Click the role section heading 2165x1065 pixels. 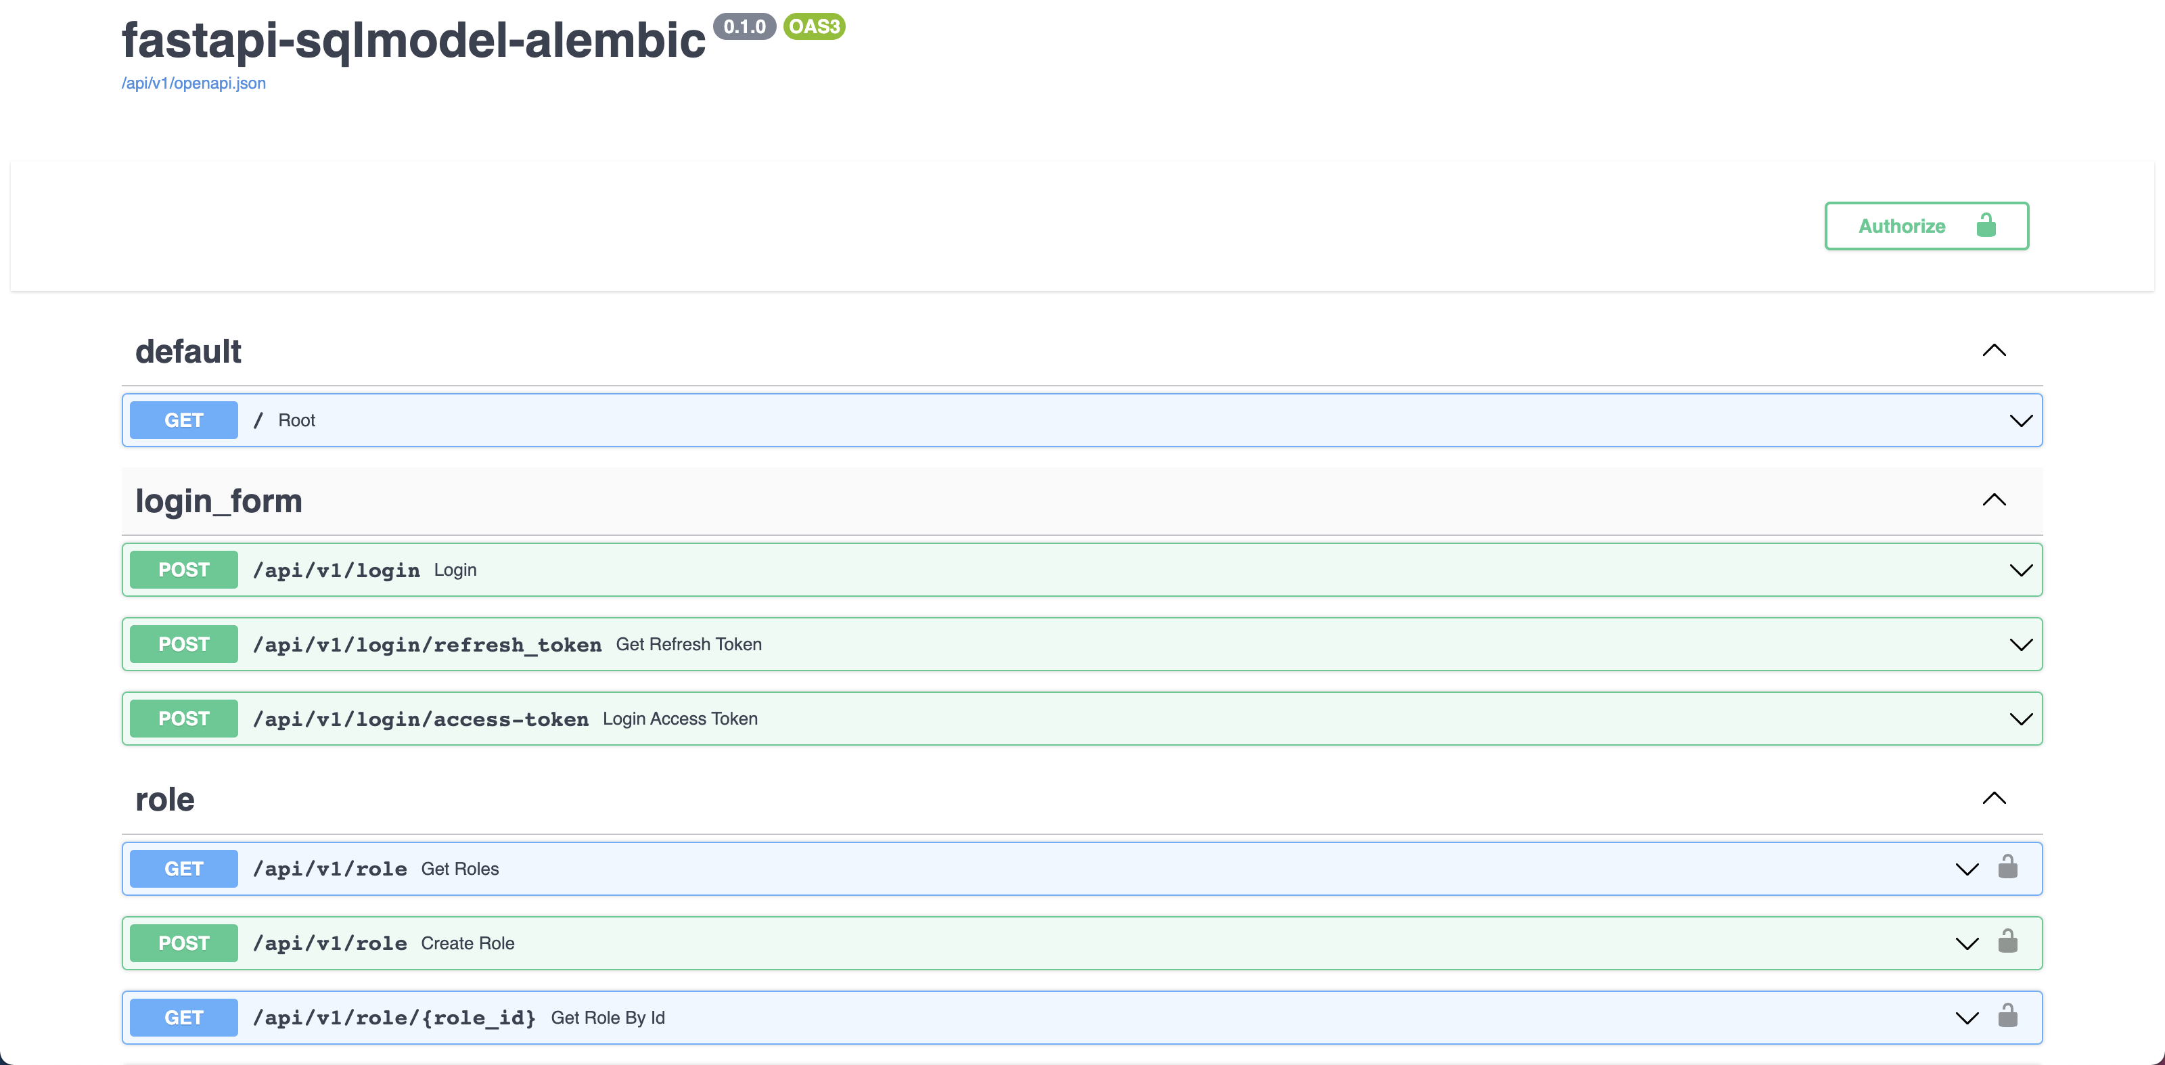(164, 799)
